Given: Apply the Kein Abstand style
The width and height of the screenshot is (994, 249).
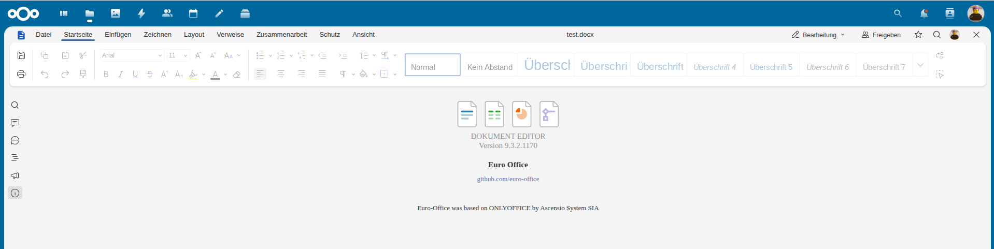Looking at the screenshot, I should tap(490, 65).
